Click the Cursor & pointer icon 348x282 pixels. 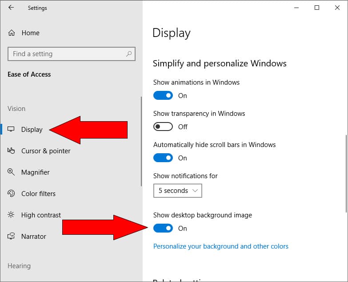coord(12,151)
